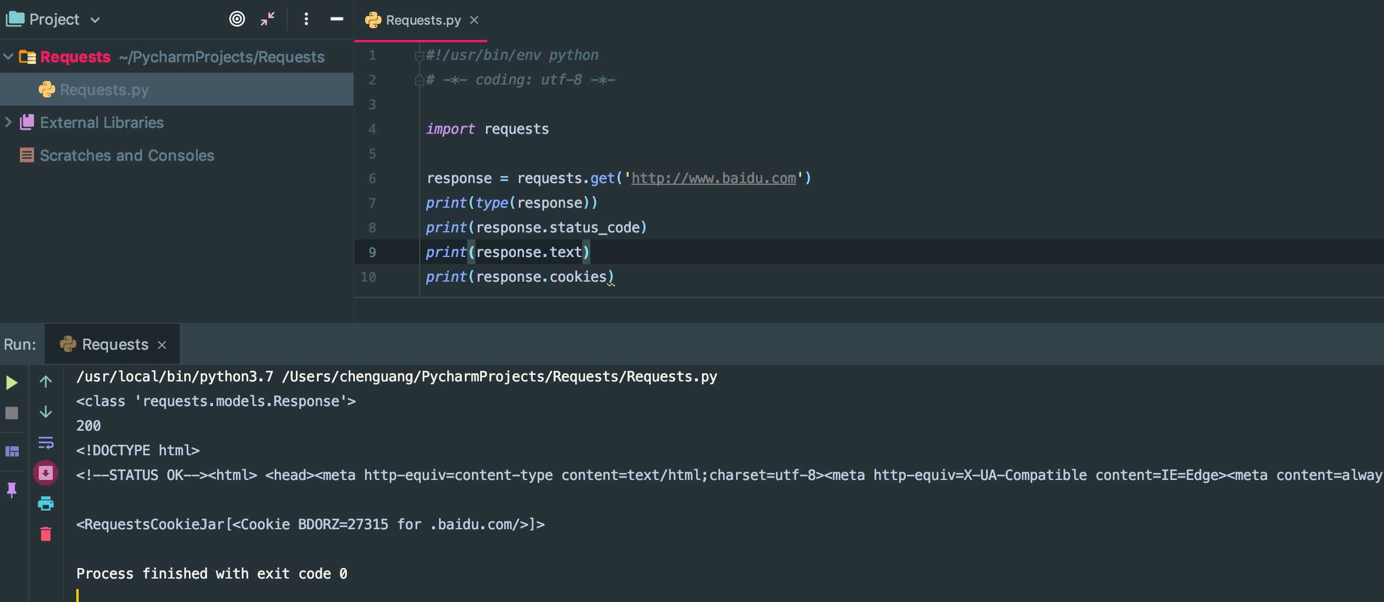1384x602 pixels.
Task: Open Project panel options three-dot menu
Action: tap(306, 19)
